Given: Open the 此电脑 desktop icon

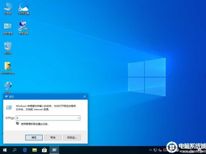Looking at the screenshot, I should point(8,8).
